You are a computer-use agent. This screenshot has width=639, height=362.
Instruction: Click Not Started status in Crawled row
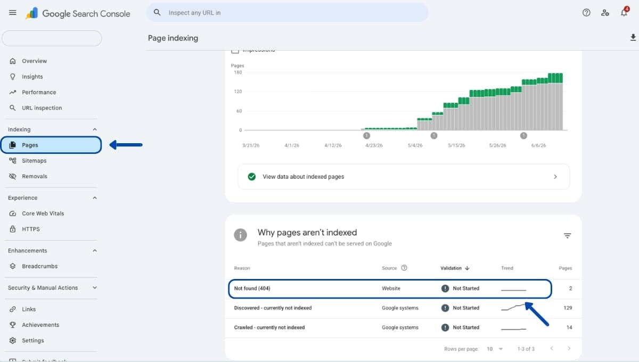tap(466, 327)
